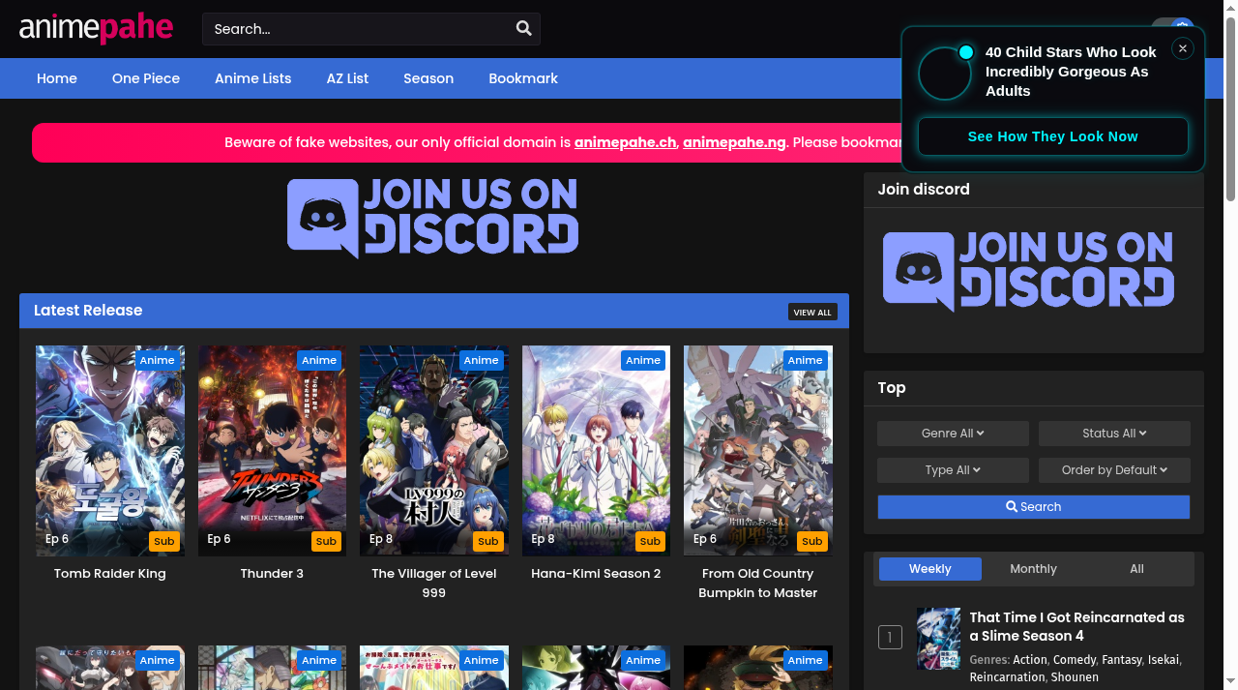
Task: Open the Status All dropdown
Action: (1114, 434)
